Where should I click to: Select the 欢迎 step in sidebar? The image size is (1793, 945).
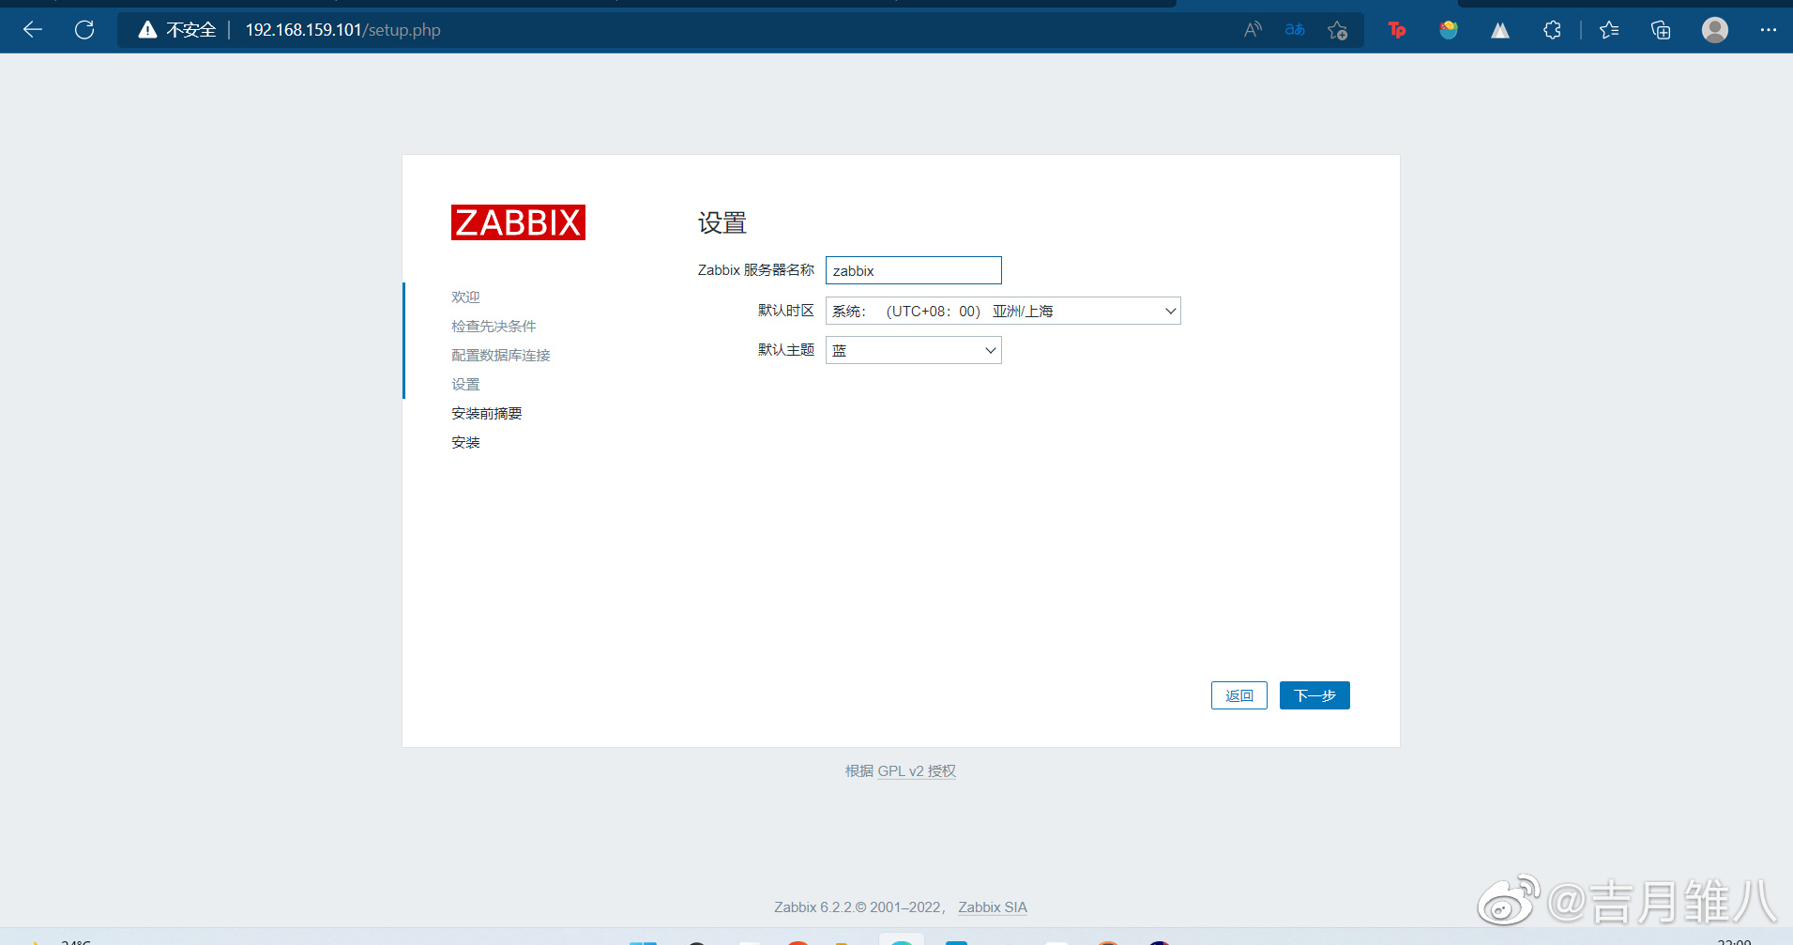click(x=465, y=297)
